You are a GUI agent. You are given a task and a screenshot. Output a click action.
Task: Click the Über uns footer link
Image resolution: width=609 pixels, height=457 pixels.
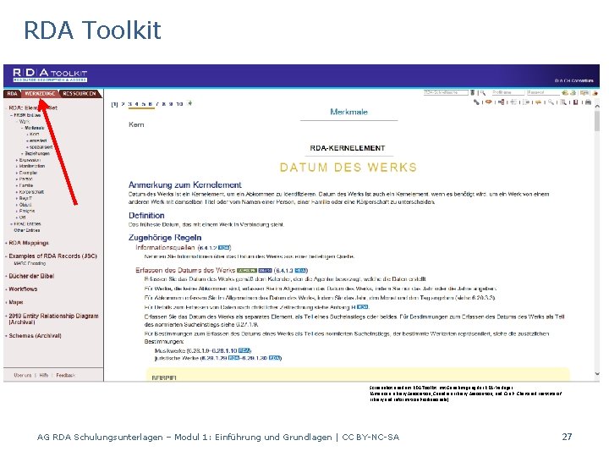coord(23,376)
